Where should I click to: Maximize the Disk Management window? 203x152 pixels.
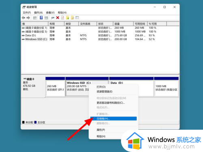coord(164,7)
